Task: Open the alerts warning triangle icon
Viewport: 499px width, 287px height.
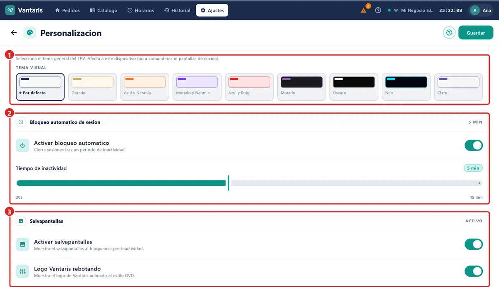Action: (364, 10)
